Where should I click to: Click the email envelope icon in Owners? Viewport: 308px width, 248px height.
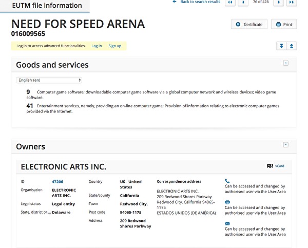tap(227, 224)
